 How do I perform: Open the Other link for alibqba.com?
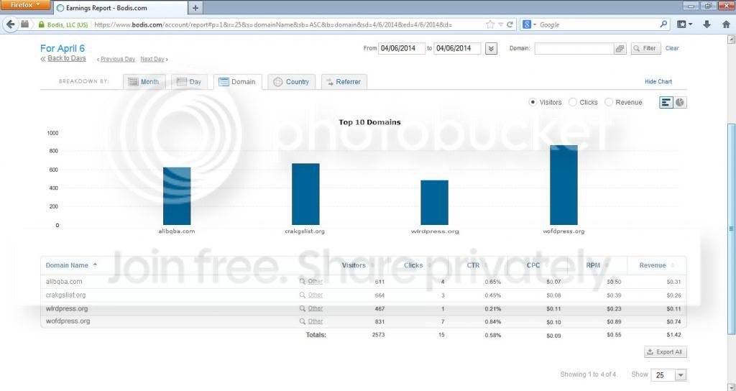tap(315, 282)
